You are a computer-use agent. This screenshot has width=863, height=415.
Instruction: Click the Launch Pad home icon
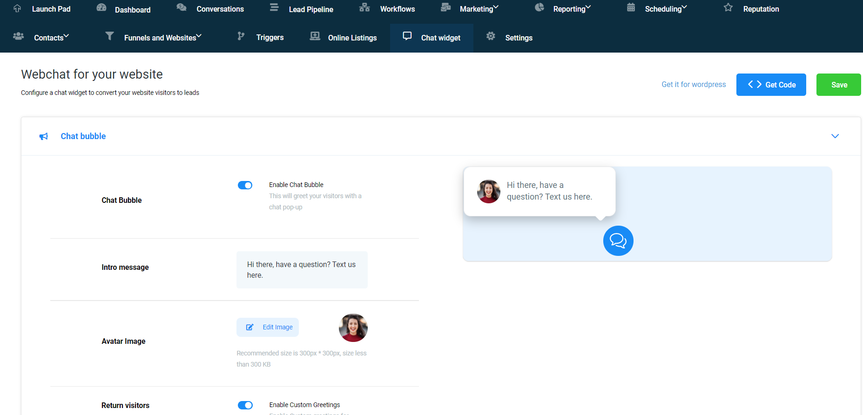point(17,8)
